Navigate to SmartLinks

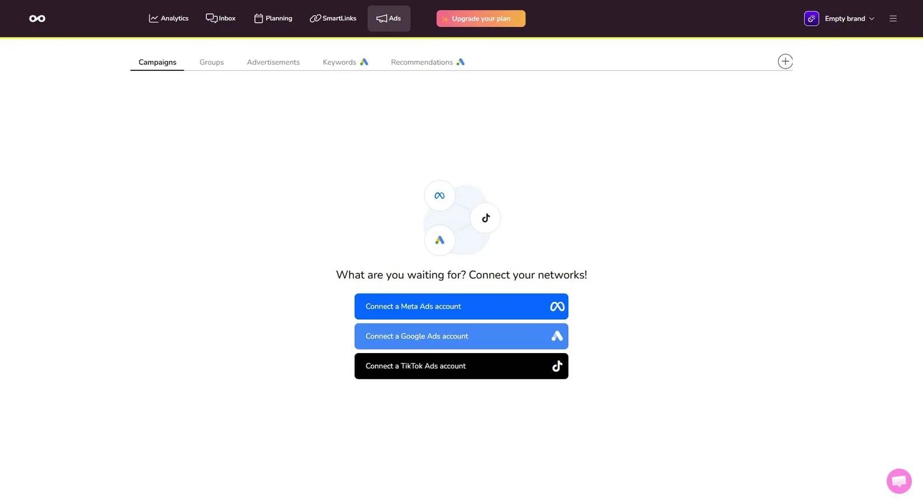[333, 18]
